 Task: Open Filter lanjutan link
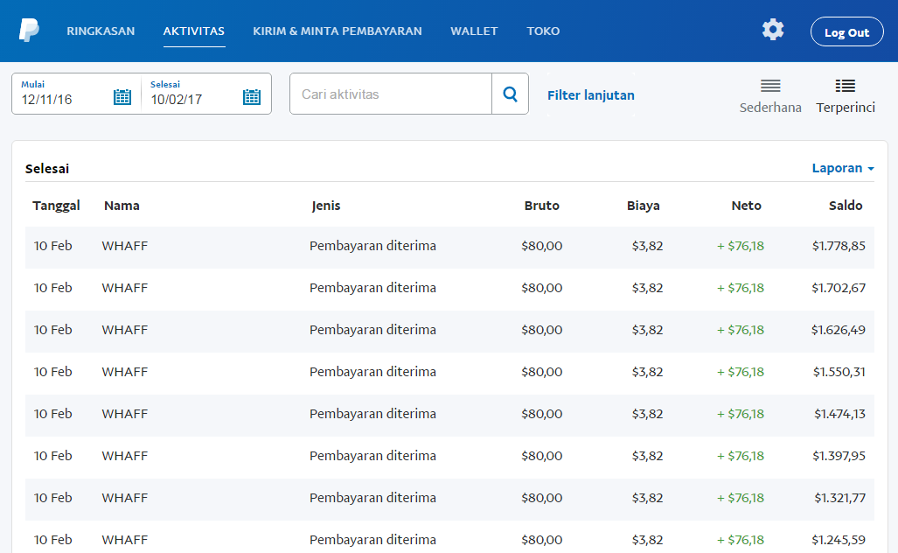(x=591, y=95)
